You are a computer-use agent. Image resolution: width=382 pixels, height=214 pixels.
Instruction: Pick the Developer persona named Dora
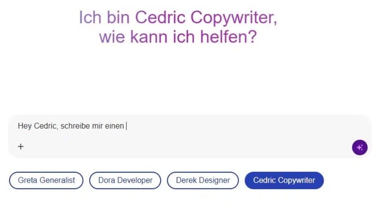pyautogui.click(x=125, y=181)
